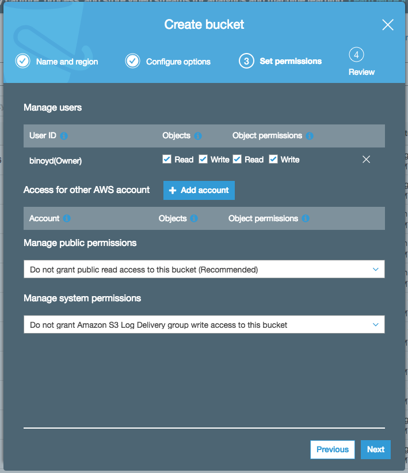Open the Configure options step
The width and height of the screenshot is (408, 473).
[x=178, y=62]
